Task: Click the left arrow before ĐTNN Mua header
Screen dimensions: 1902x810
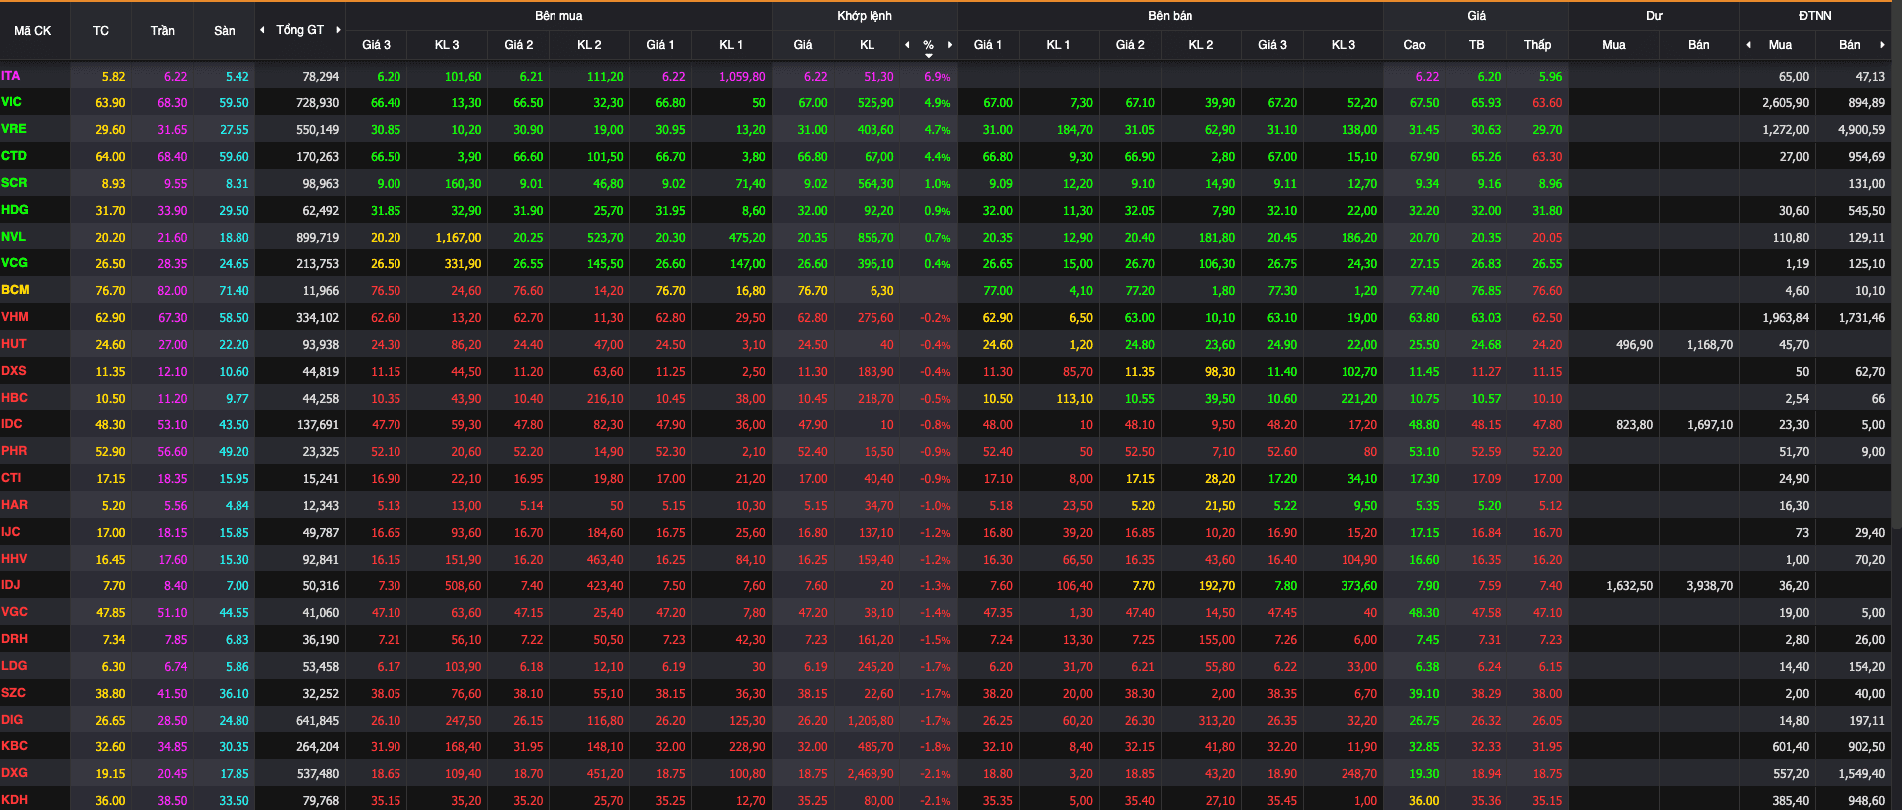Action: [1749, 45]
